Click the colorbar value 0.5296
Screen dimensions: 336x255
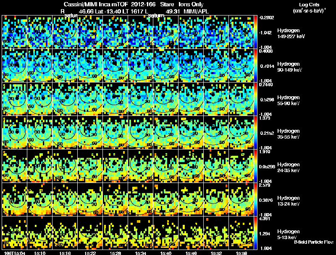coord(267,100)
